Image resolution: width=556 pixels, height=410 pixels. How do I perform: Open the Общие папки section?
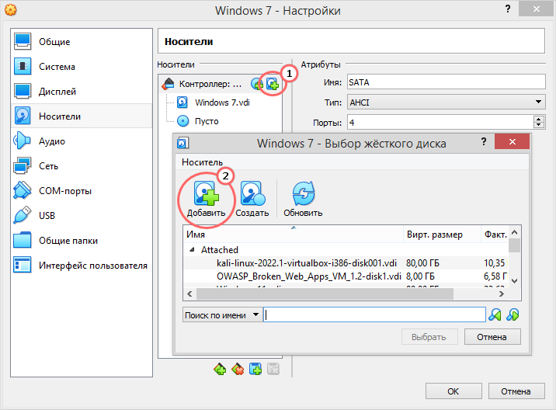click(82, 240)
